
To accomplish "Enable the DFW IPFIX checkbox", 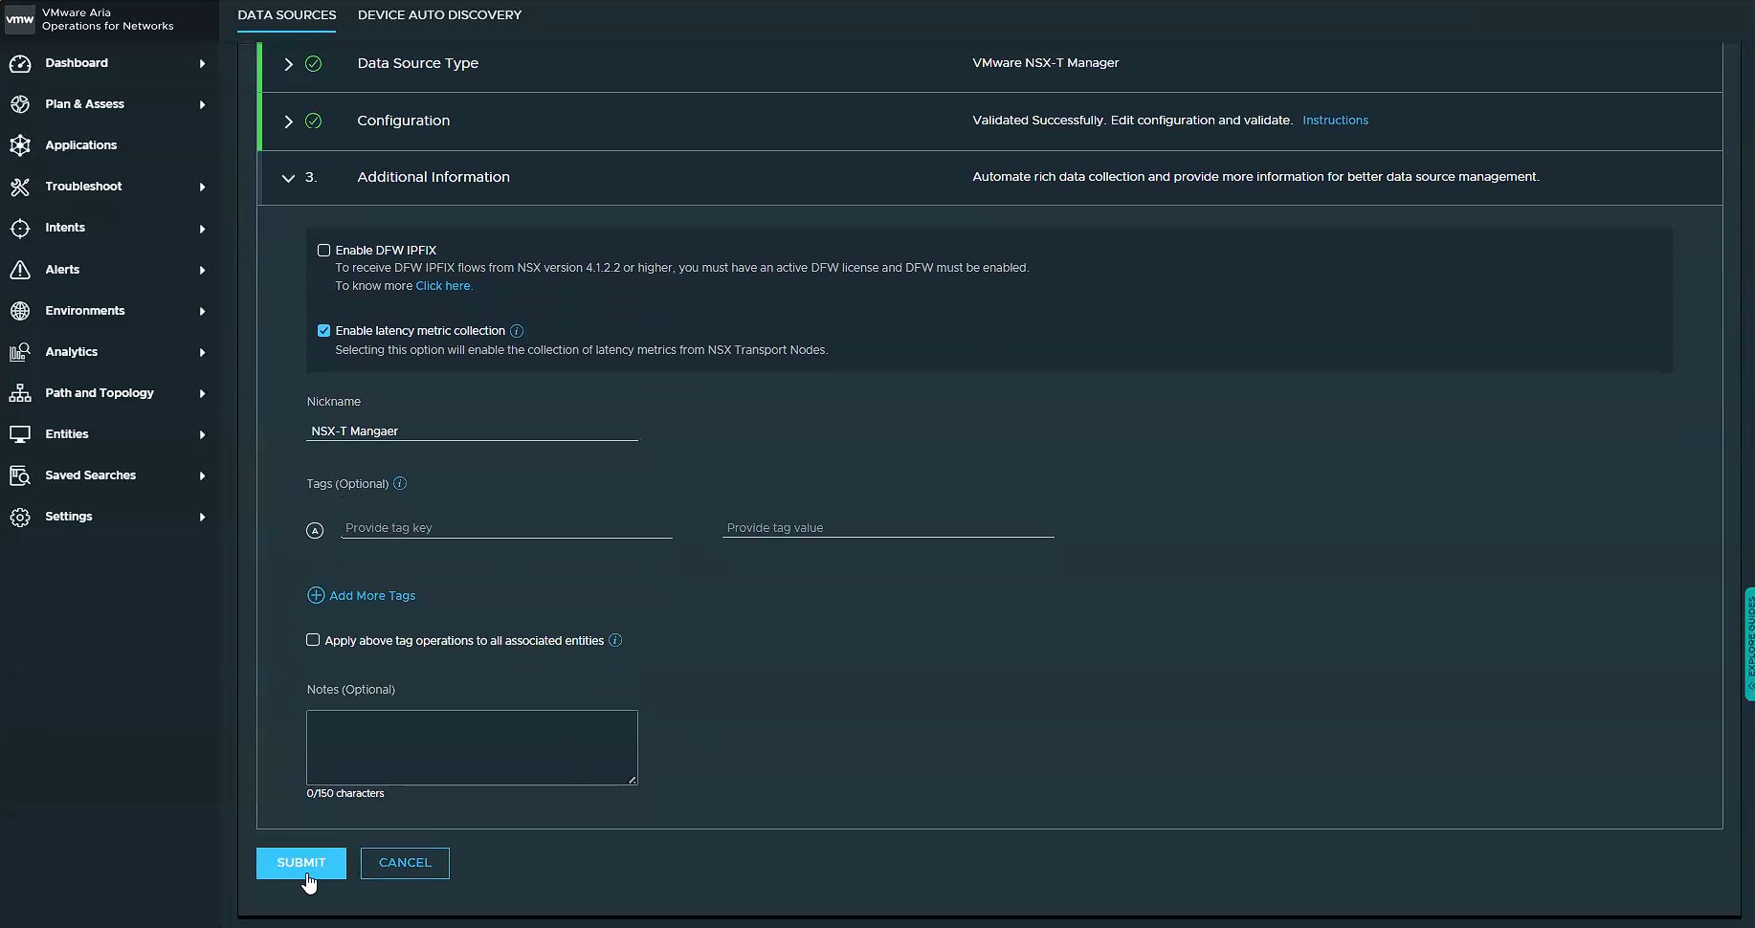I will [x=323, y=251].
